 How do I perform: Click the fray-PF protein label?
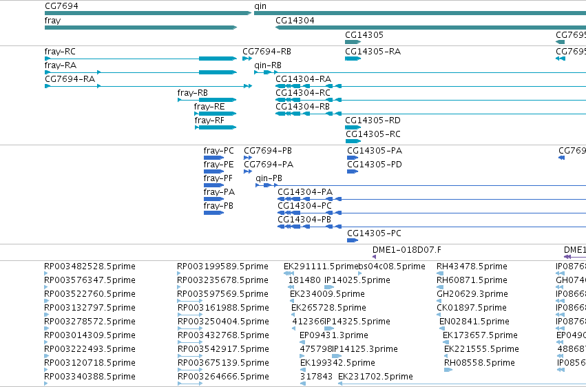click(x=218, y=178)
